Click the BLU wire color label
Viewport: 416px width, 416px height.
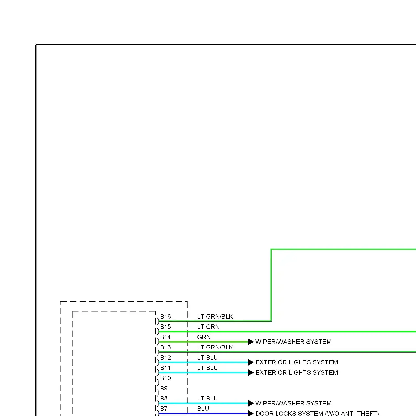(x=203, y=409)
